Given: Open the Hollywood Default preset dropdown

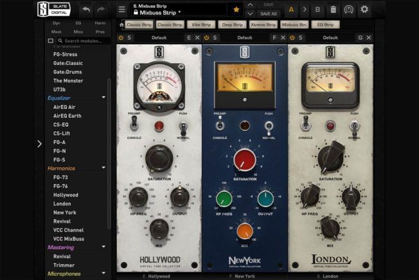Looking at the screenshot, I should click(159, 38).
